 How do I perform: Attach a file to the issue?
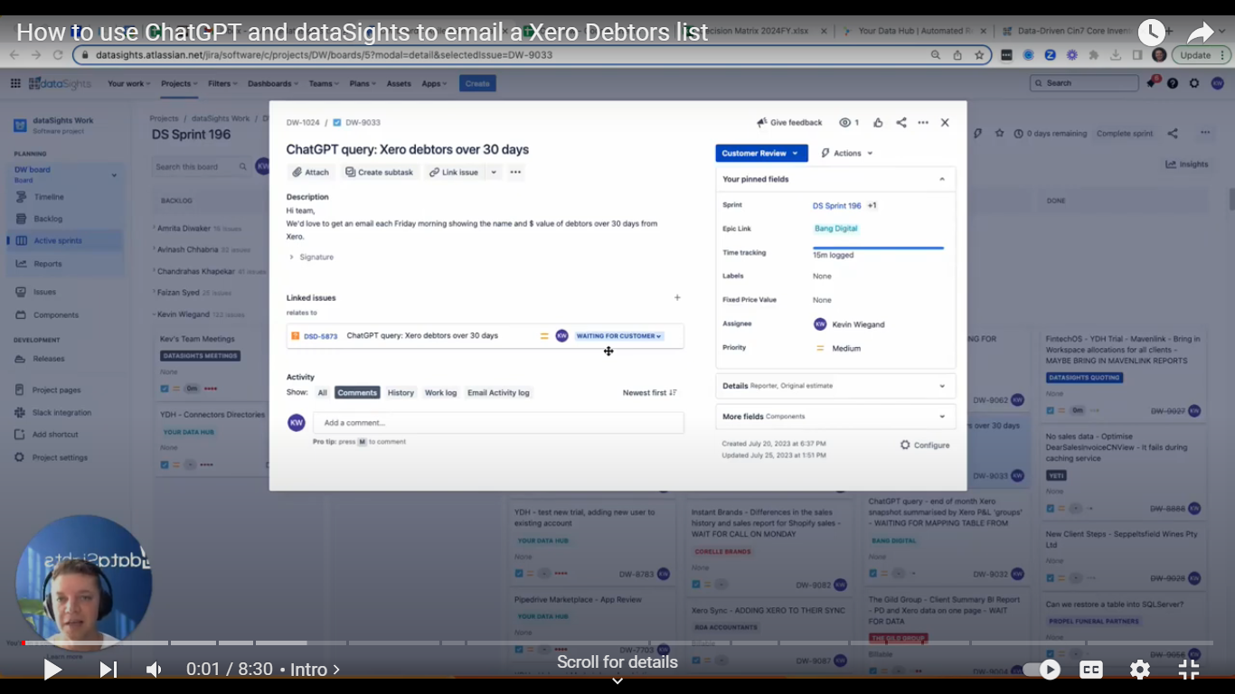coord(311,172)
